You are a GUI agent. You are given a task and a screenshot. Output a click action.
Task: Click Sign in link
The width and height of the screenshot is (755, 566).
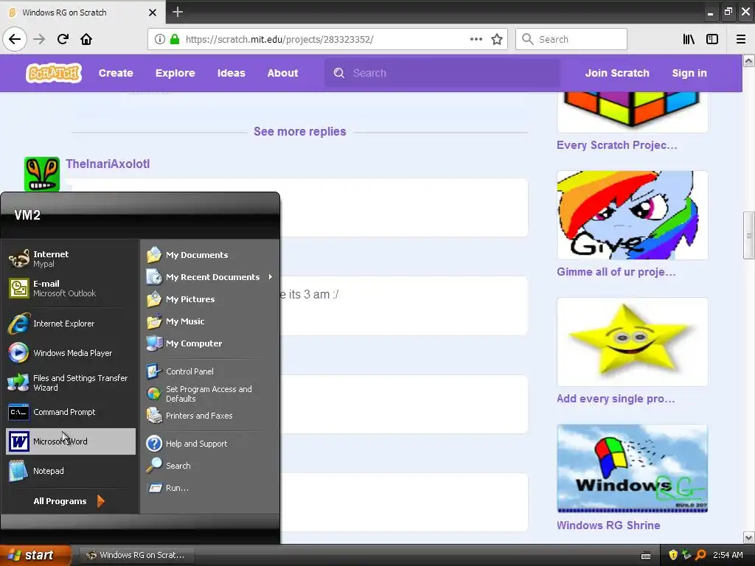689,73
